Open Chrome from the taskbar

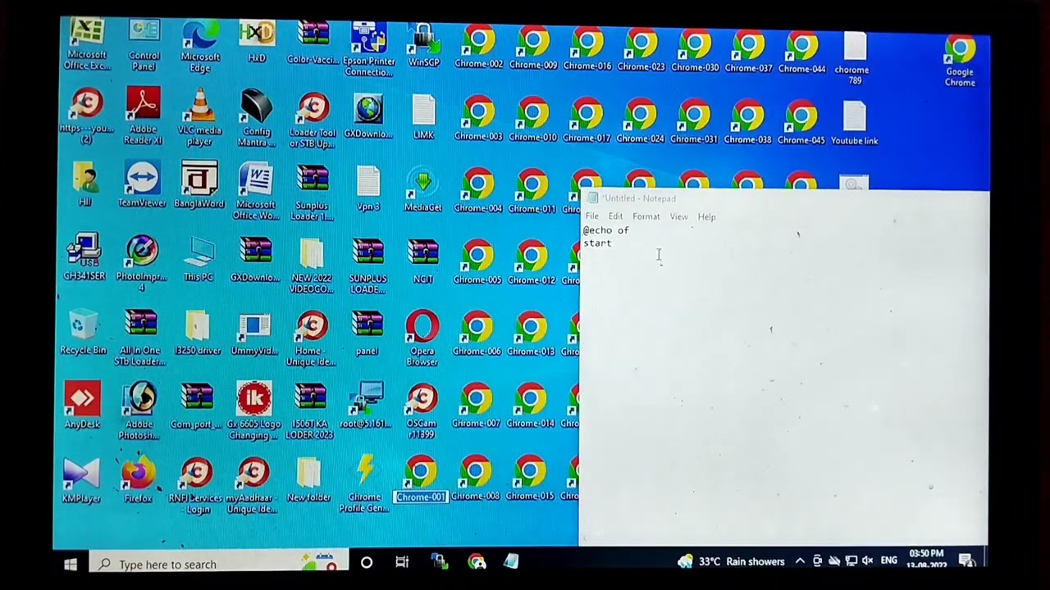tap(477, 561)
